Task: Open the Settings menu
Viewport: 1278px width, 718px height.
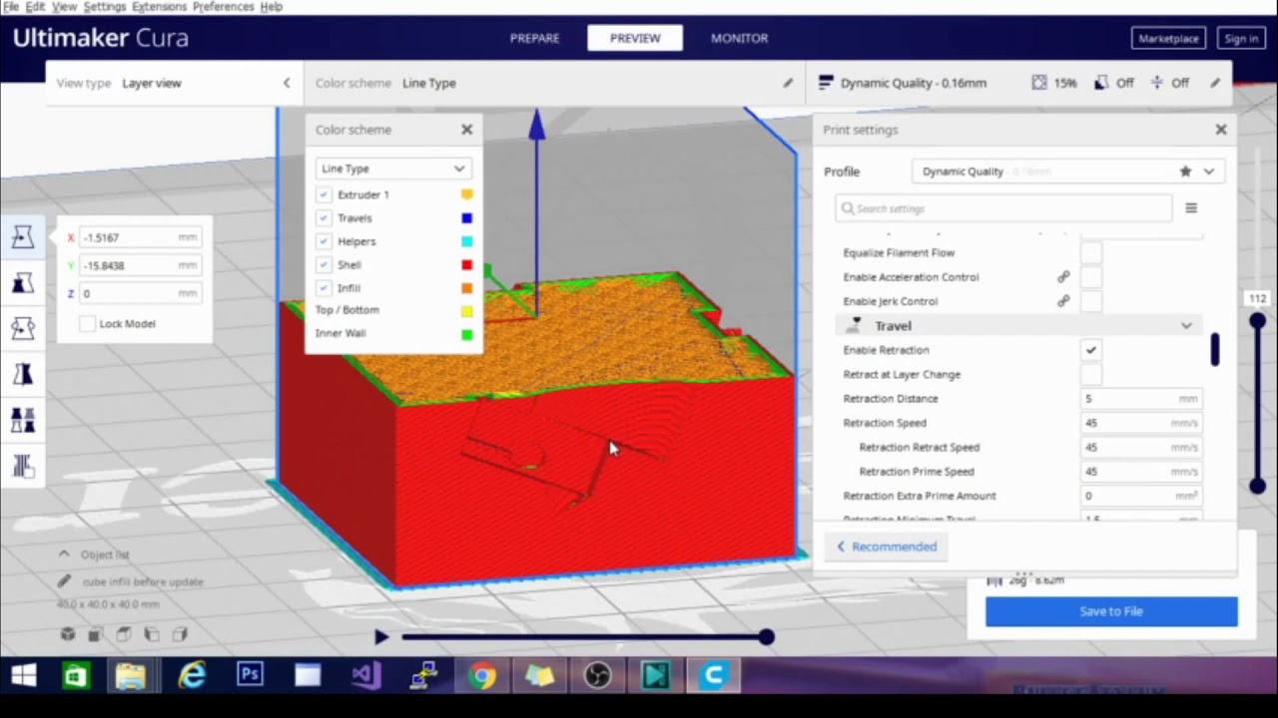Action: [x=105, y=7]
